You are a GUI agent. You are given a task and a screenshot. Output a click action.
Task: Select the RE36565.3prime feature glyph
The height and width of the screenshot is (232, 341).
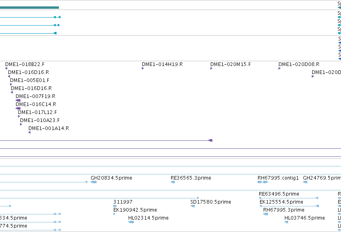(173, 182)
